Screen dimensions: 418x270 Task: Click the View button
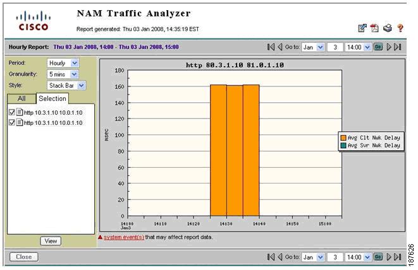click(x=51, y=241)
